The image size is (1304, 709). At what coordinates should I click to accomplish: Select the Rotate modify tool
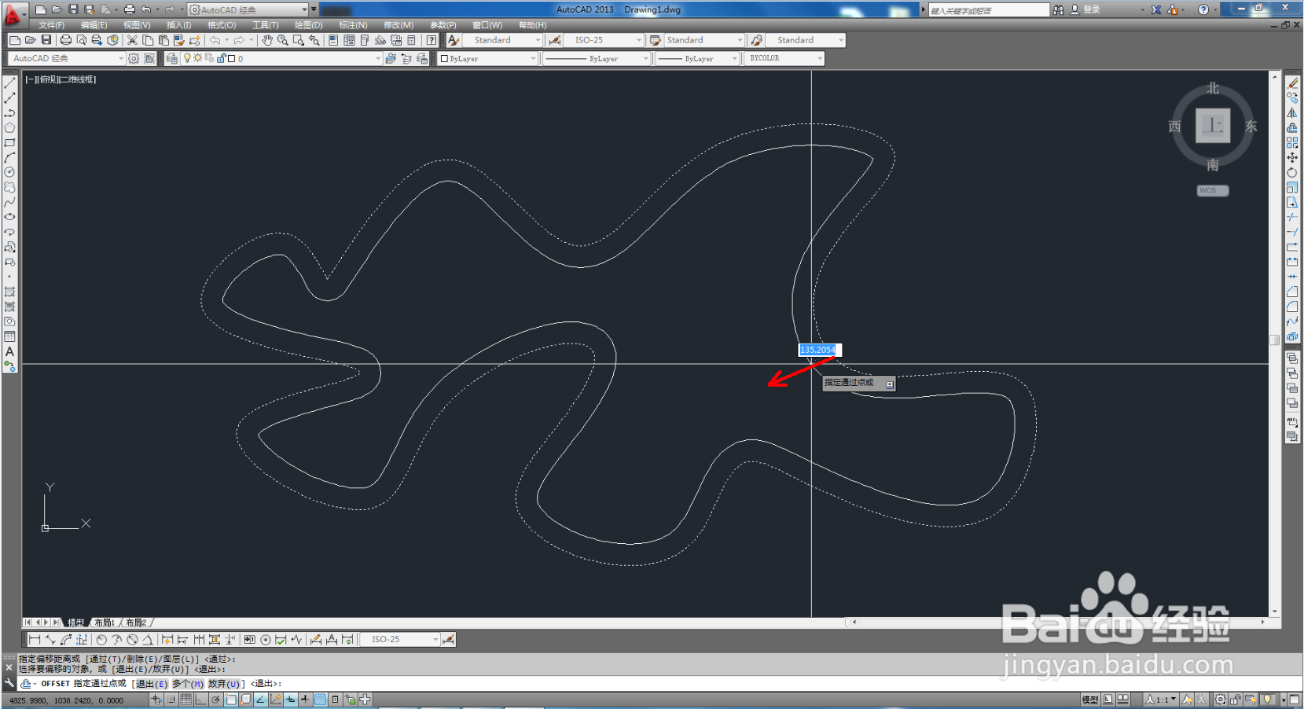(1292, 172)
